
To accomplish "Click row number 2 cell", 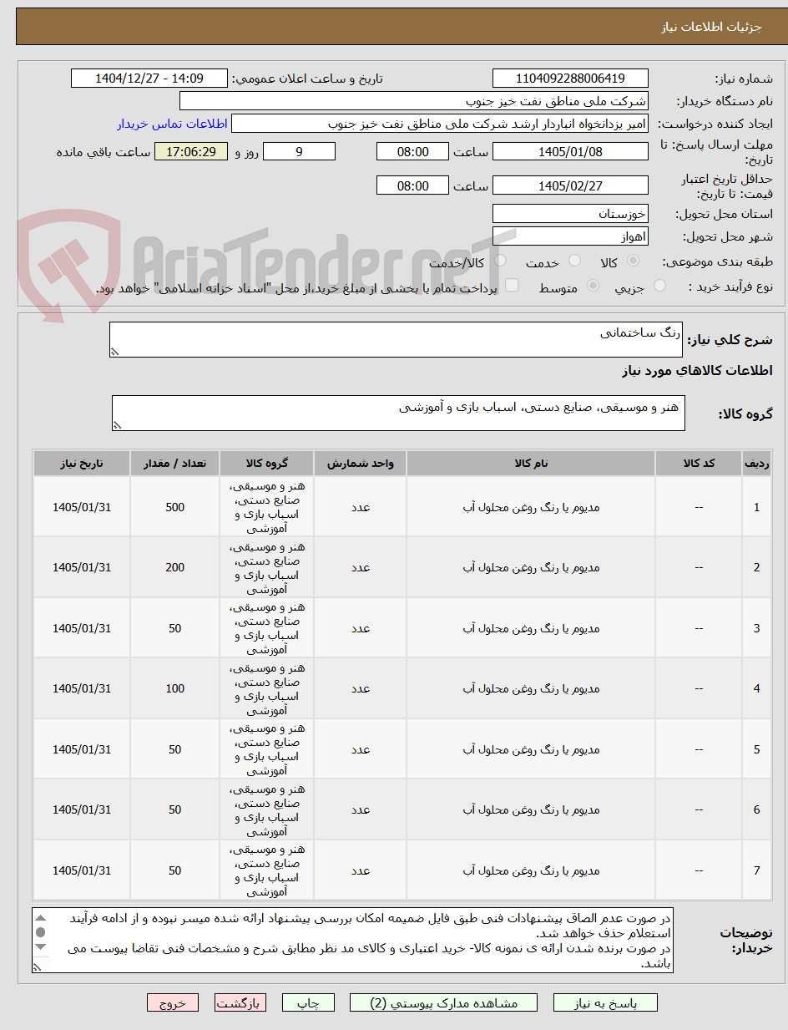I will 757,567.
